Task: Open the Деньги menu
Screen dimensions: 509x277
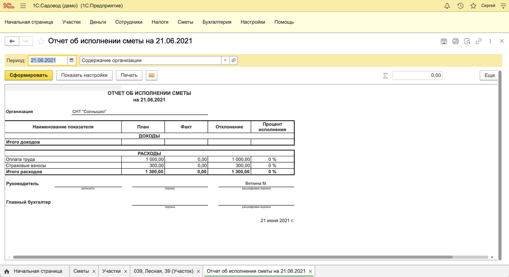Action: click(98, 22)
